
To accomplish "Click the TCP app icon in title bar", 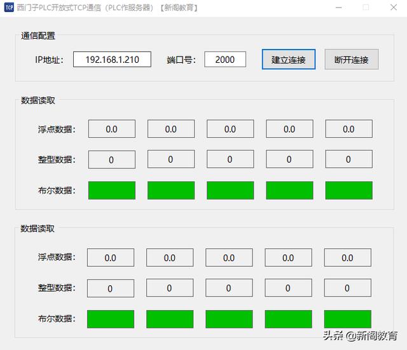I will click(9, 8).
